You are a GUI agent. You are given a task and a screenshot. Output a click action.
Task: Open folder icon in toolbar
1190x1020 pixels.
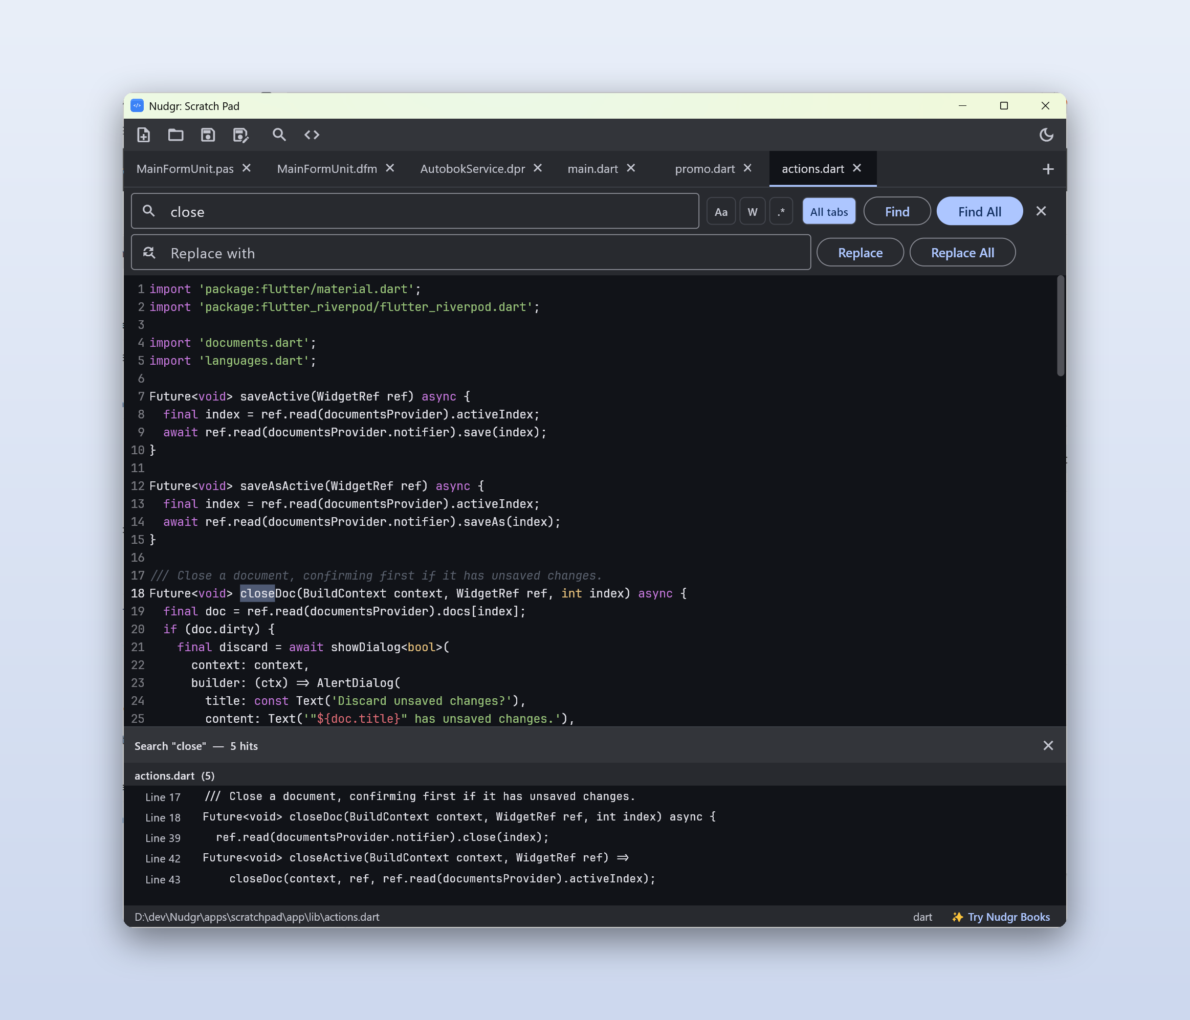176,135
